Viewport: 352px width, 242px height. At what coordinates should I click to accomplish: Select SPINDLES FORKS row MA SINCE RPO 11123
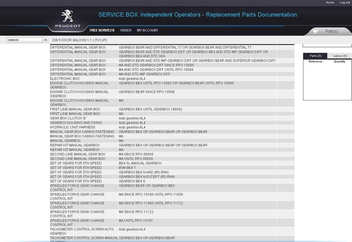(x=172, y=214)
